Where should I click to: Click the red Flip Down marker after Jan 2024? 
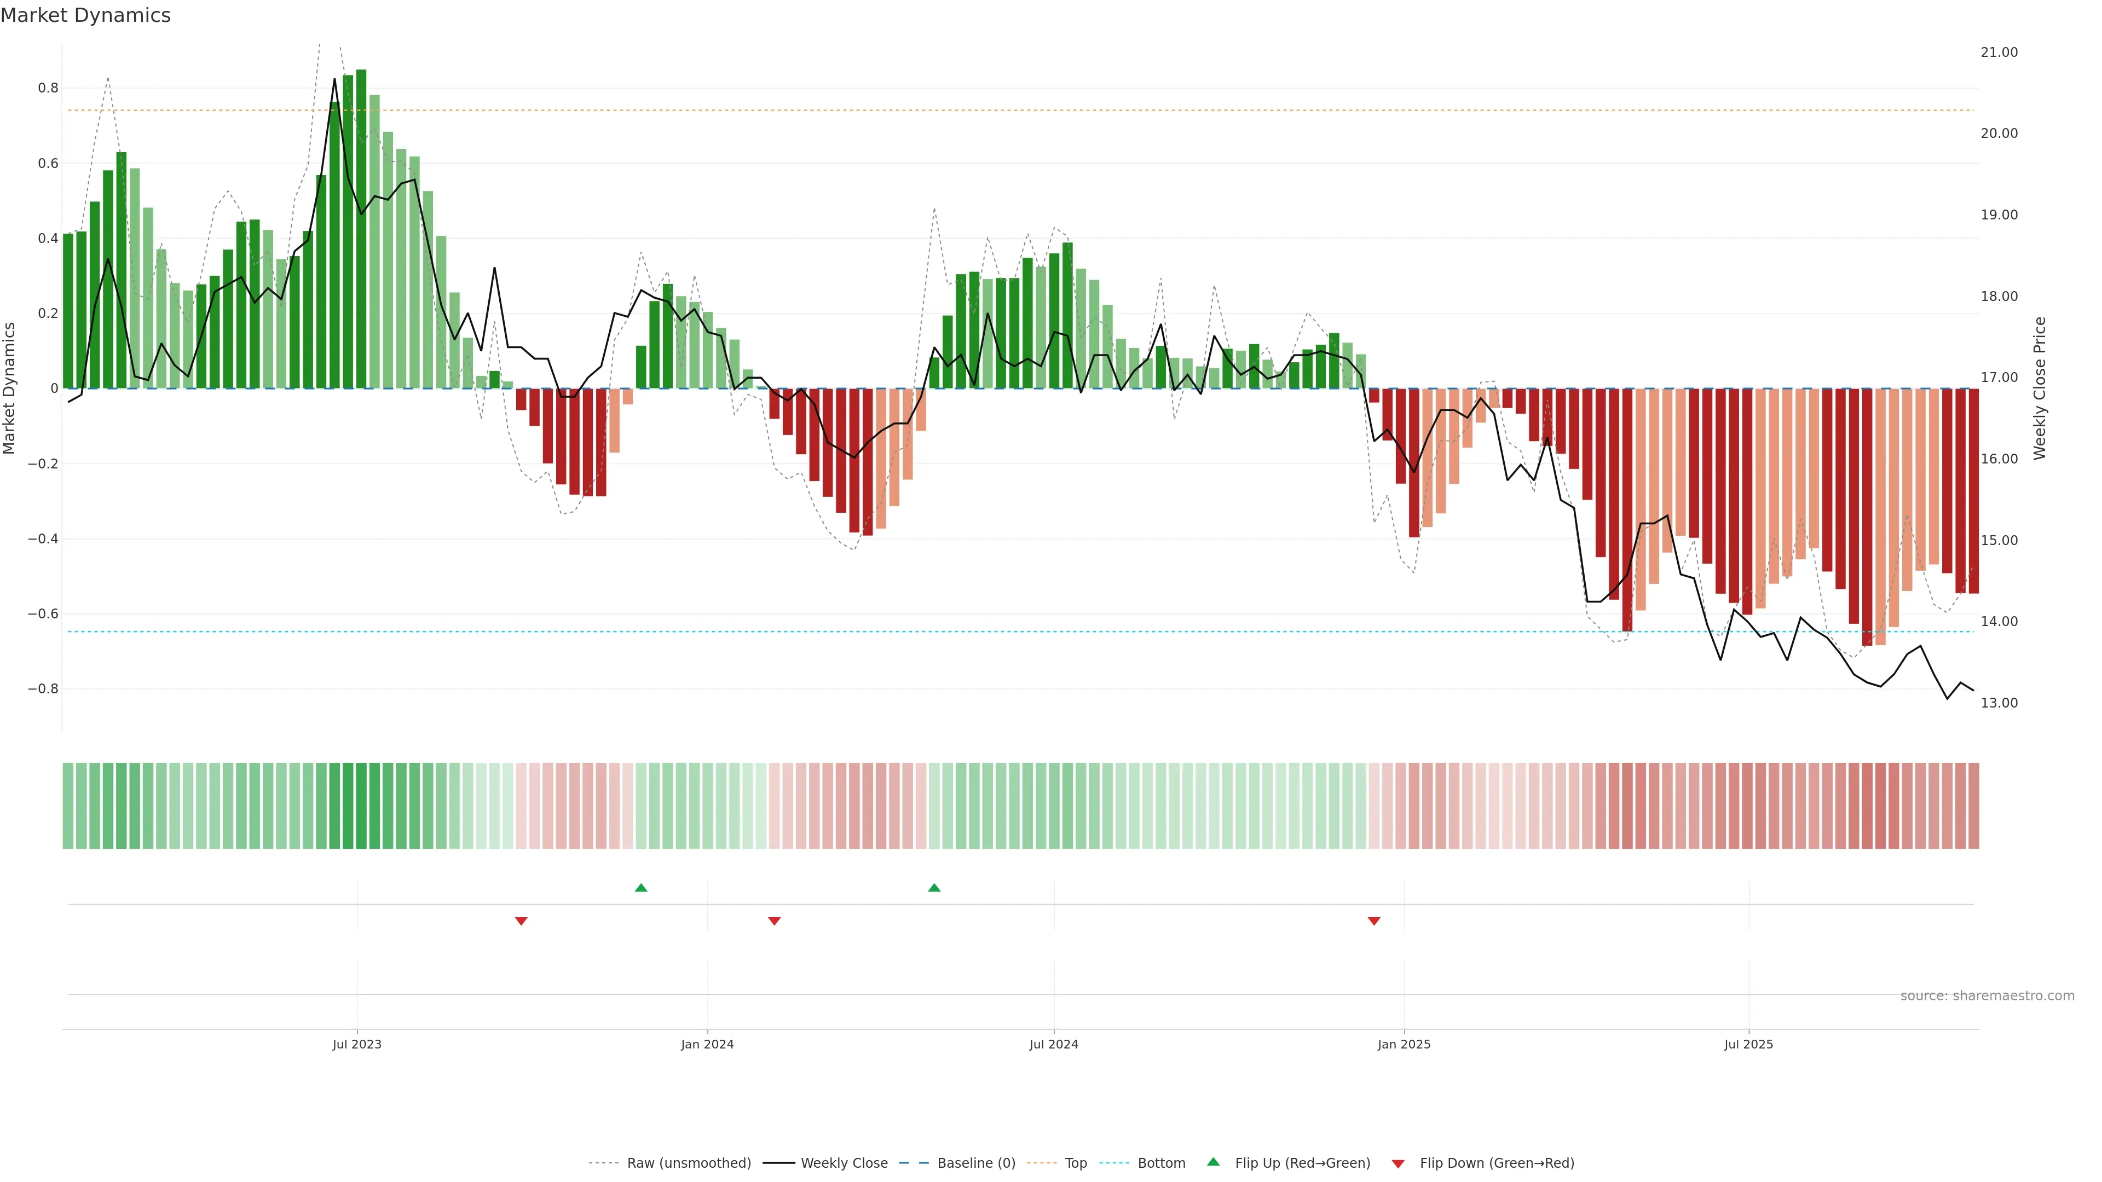coord(775,921)
